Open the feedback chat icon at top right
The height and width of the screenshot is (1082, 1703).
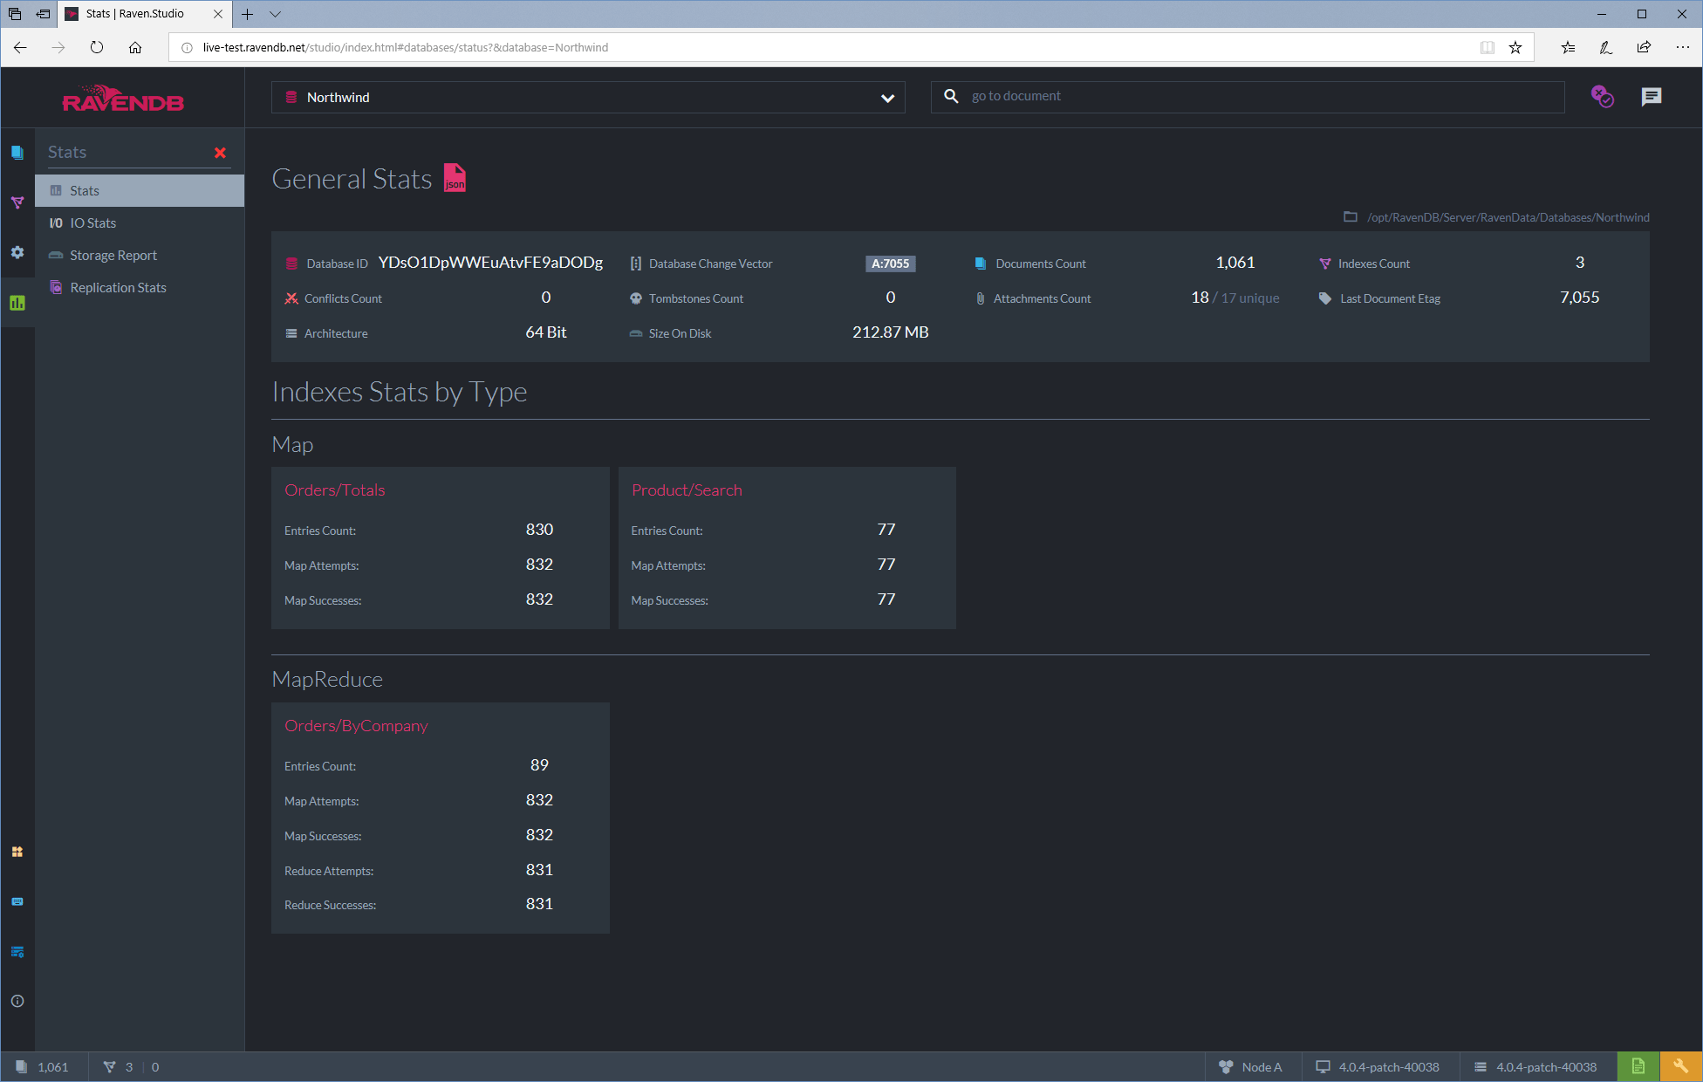pyautogui.click(x=1651, y=97)
